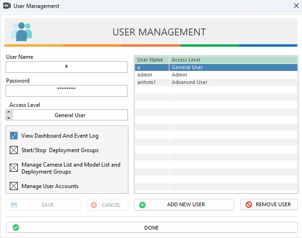Click the green plus icon for adding user

(x=142, y=204)
